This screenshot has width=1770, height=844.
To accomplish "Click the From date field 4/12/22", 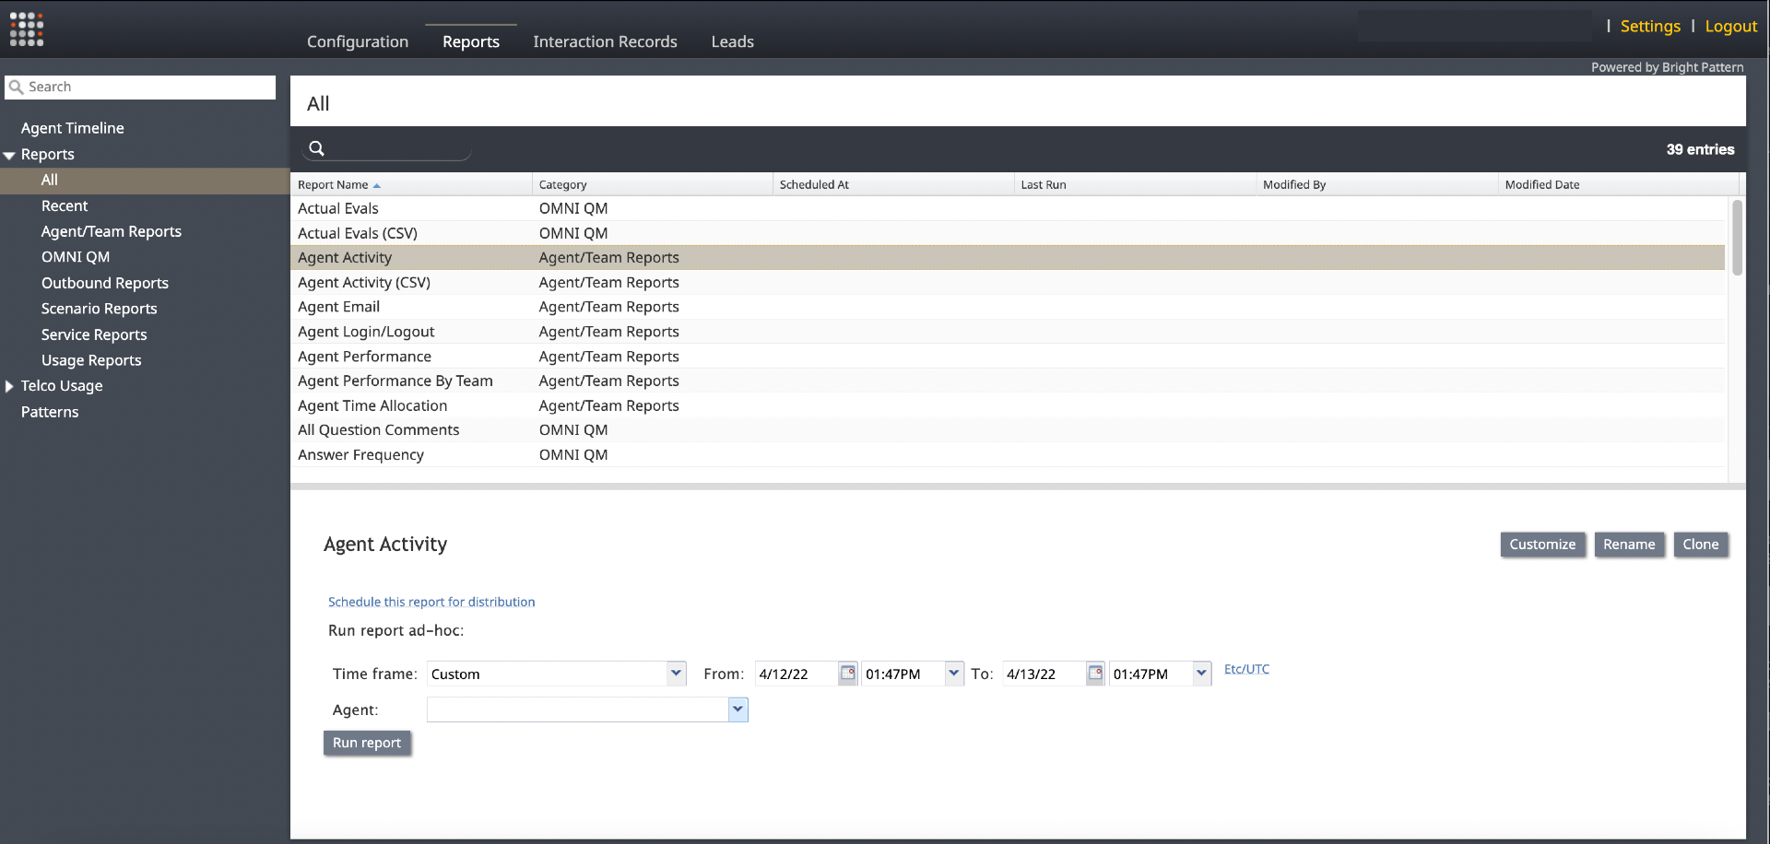I will [x=796, y=674].
